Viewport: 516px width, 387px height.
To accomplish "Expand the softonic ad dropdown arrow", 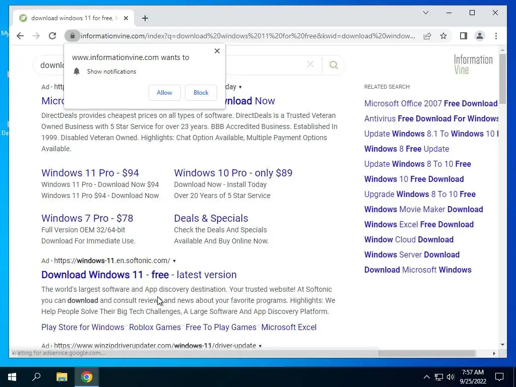I will [x=174, y=261].
